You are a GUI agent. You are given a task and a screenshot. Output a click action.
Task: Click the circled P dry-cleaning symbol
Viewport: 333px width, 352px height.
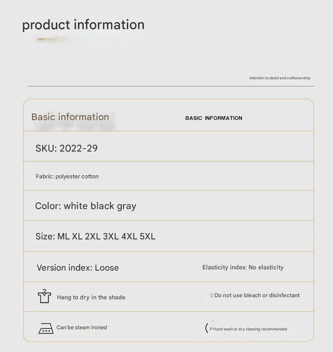[209, 328]
